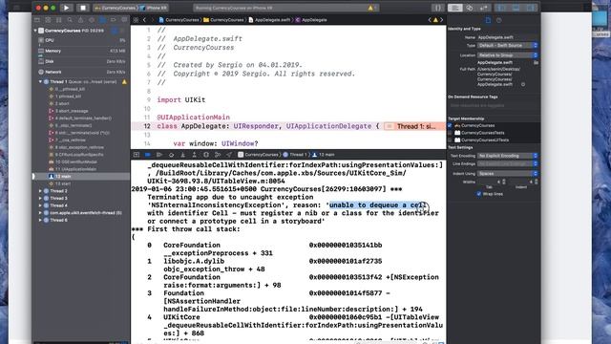Expand Thread 2 disclosure triangle
The width and height of the screenshot is (611, 344).
(x=40, y=191)
